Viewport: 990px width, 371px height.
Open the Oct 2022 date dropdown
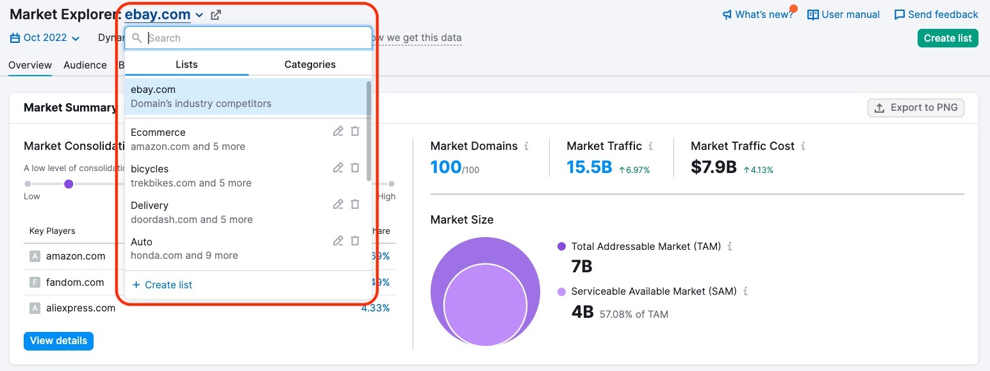click(x=45, y=38)
